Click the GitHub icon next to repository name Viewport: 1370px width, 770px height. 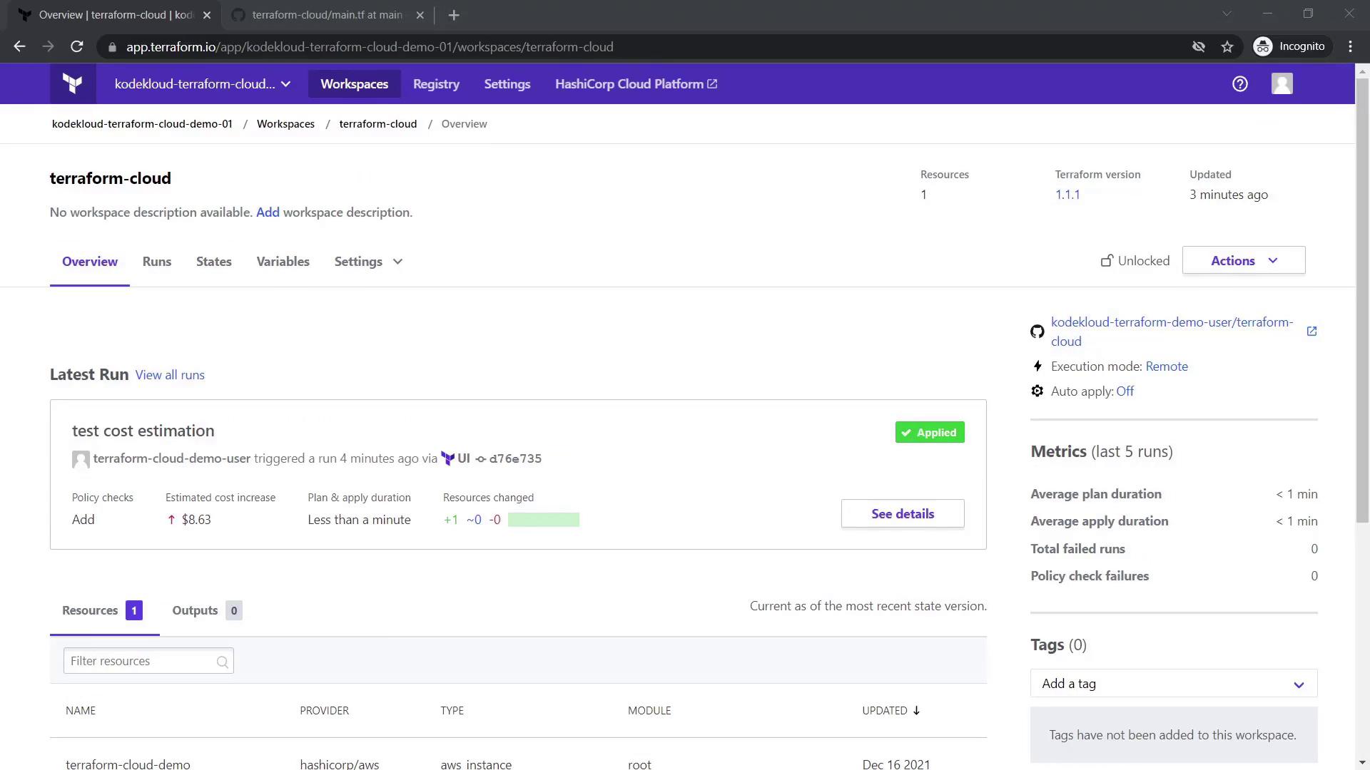pos(1037,332)
